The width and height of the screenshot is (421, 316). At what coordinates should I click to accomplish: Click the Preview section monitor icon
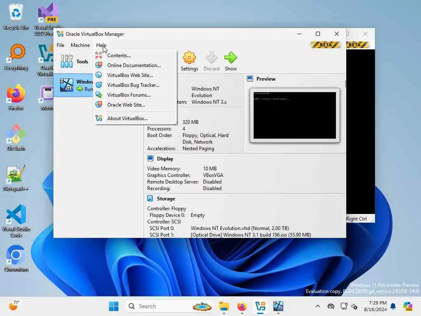250,79
